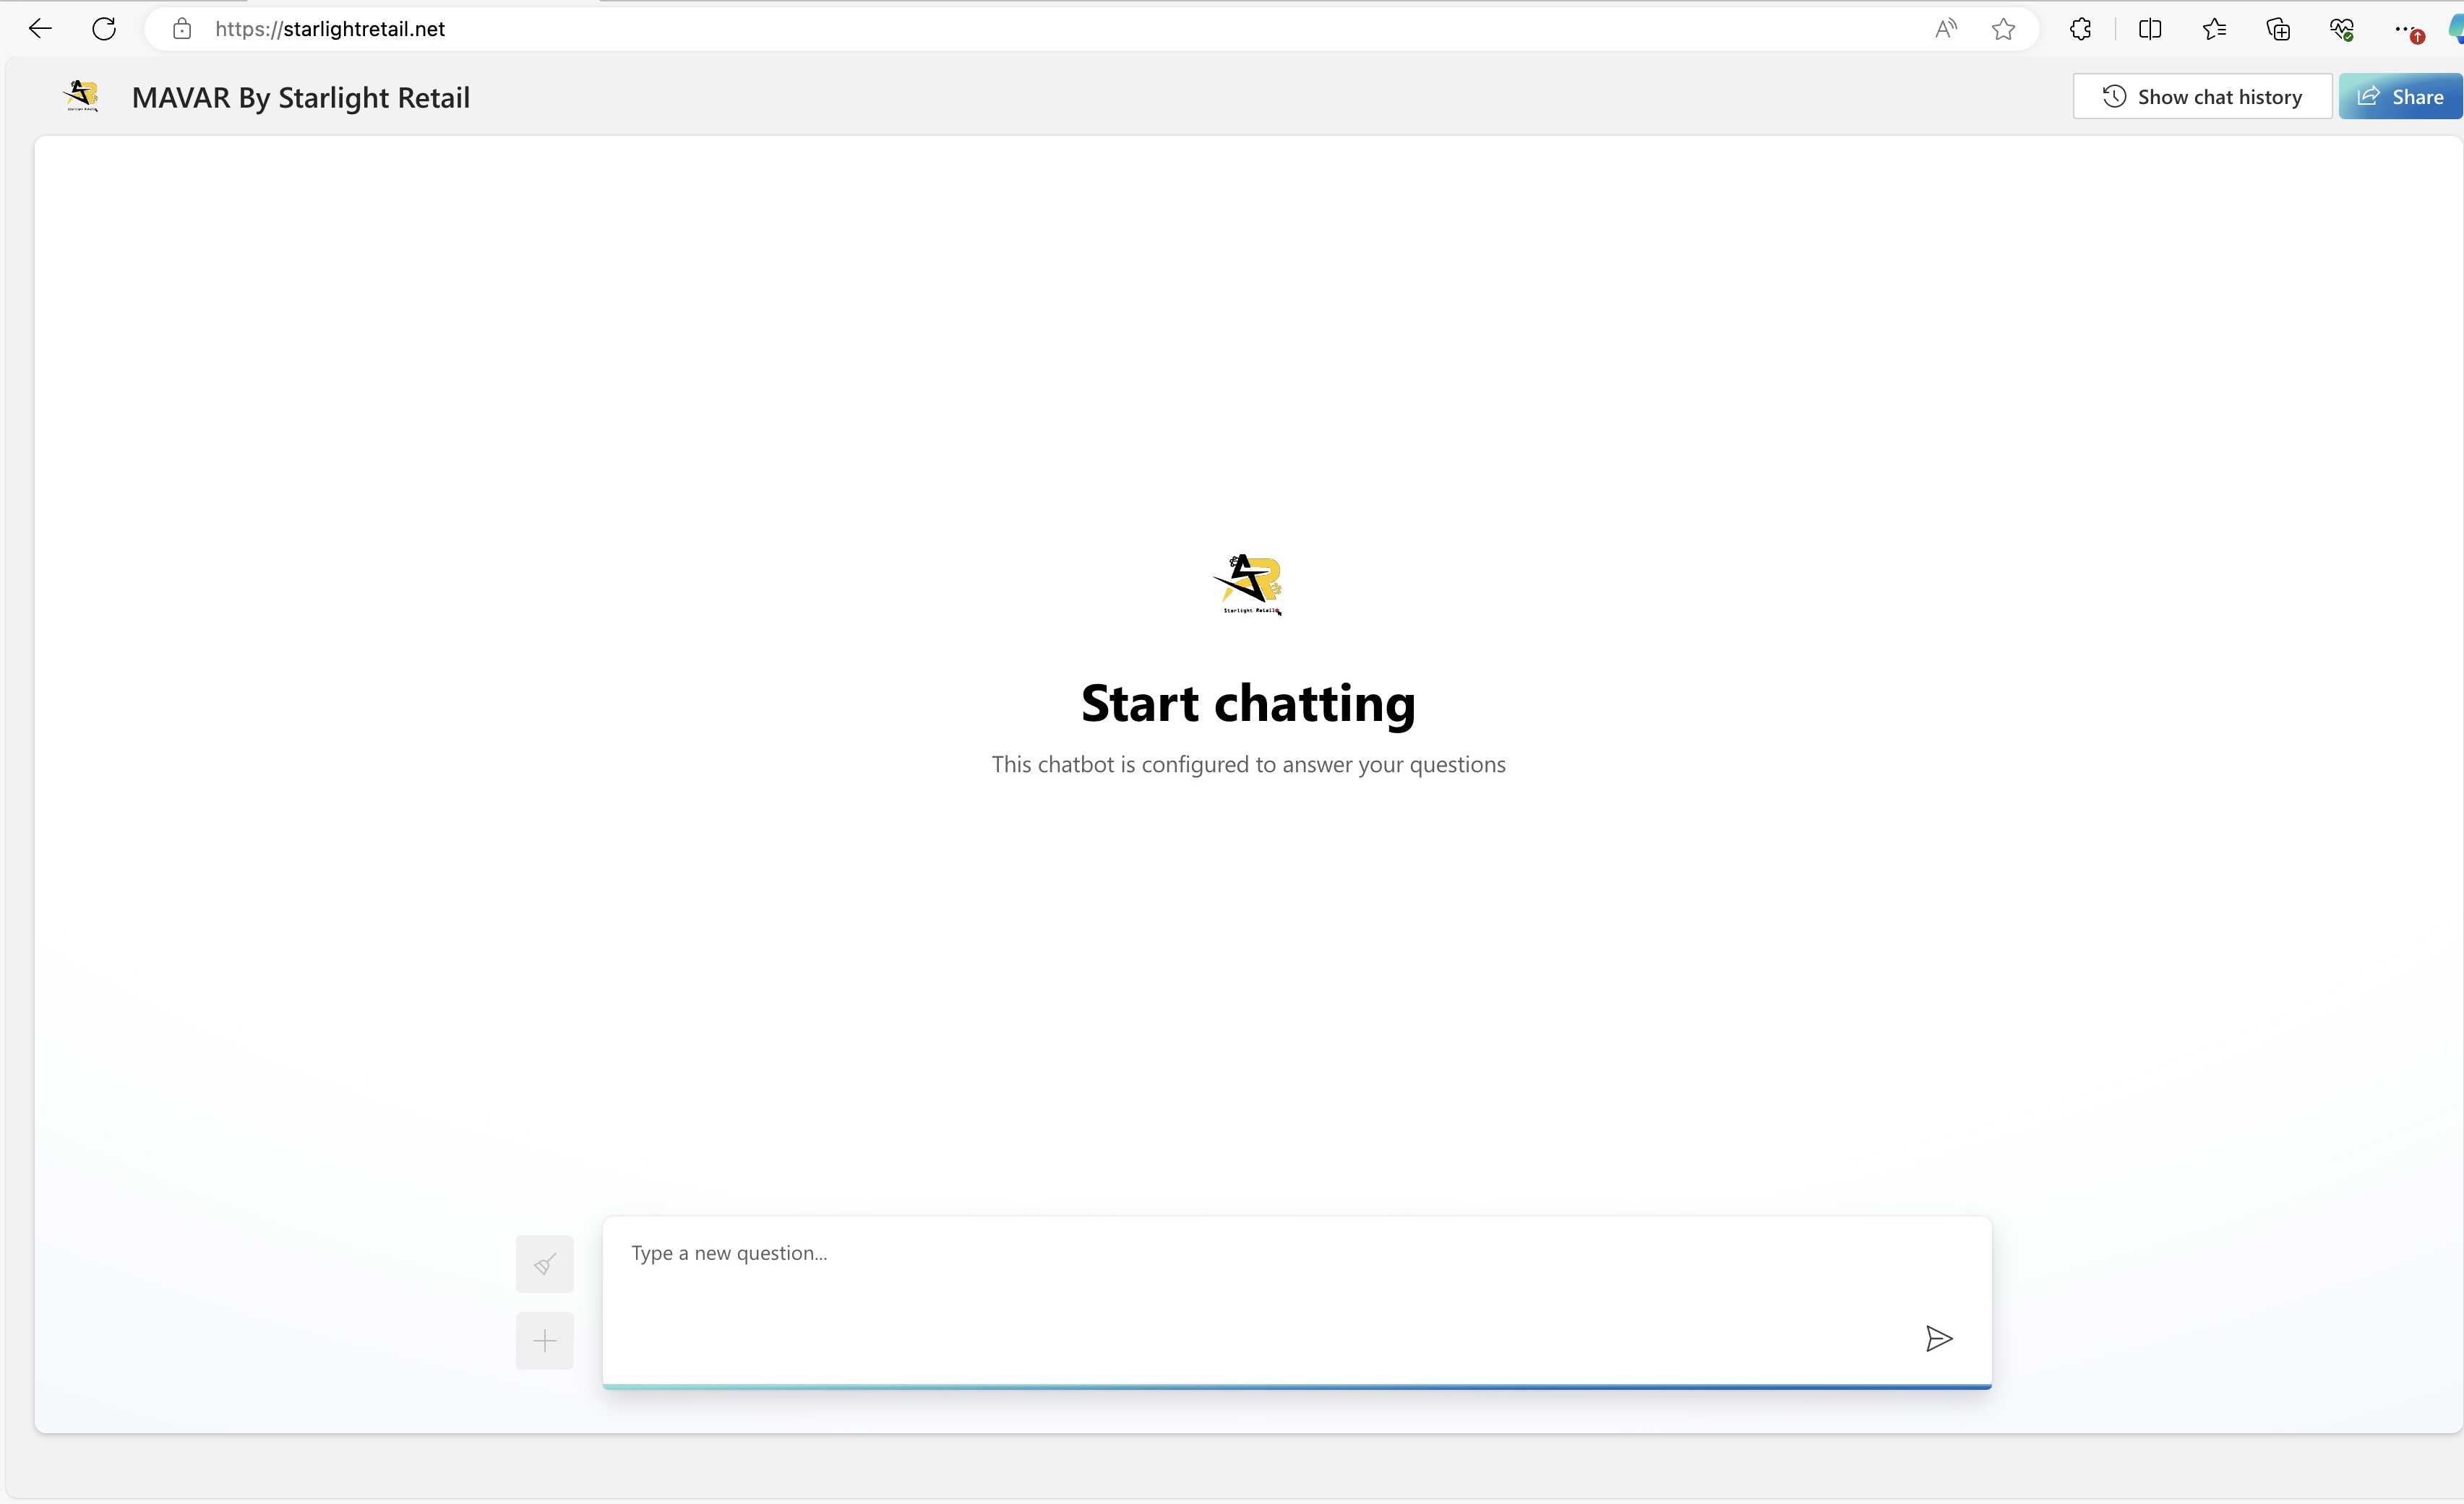The width and height of the screenshot is (2464, 1504).
Task: Open Favorites list icon in toolbar
Action: coord(2214,29)
